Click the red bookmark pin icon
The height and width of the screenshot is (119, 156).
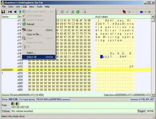tap(124, 12)
